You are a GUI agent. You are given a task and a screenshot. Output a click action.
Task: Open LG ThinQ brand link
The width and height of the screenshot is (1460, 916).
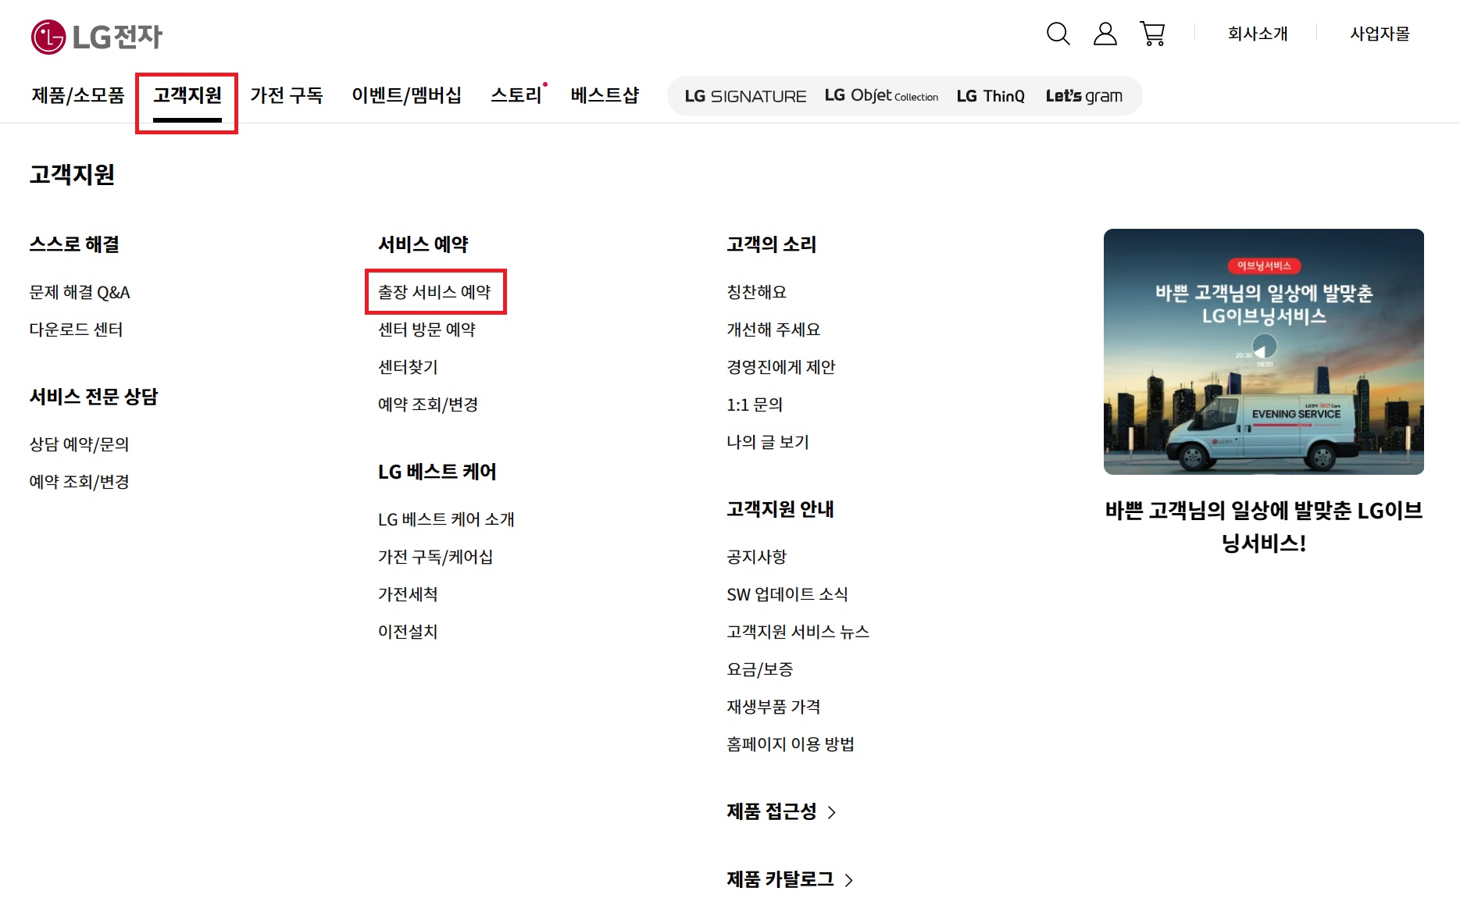click(991, 96)
